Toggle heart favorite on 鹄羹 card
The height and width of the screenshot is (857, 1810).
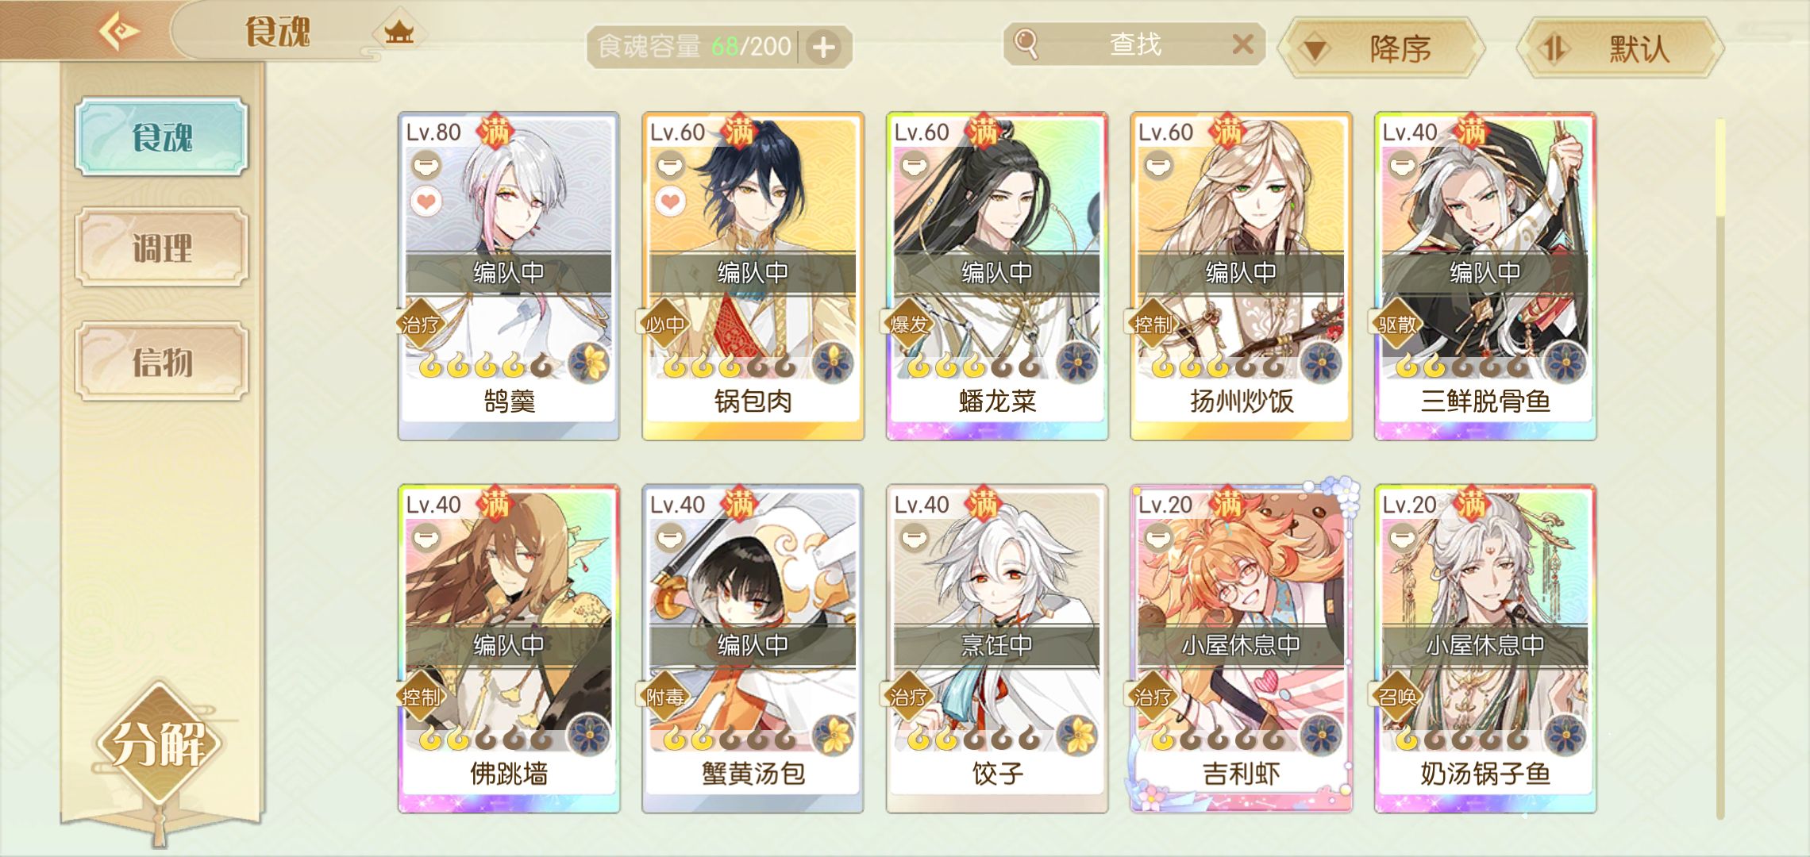426,202
